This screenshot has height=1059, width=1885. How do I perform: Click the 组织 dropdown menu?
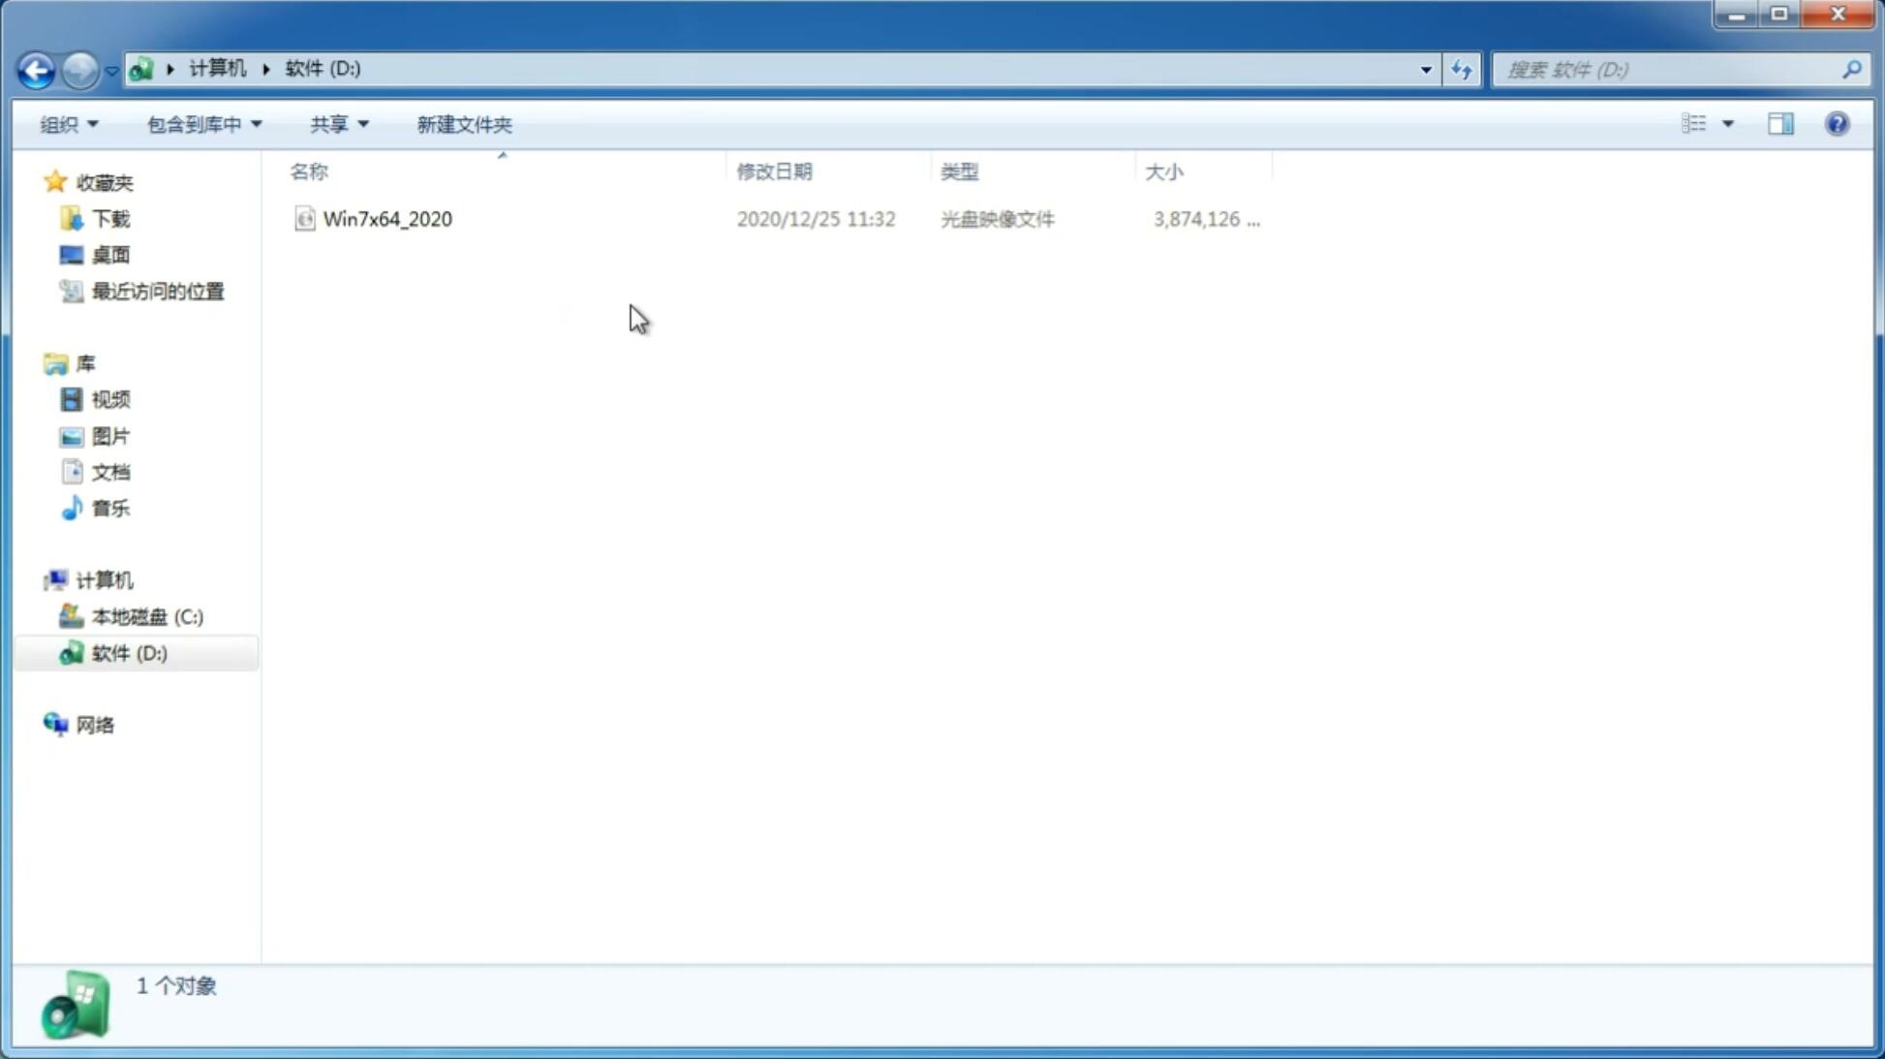[68, 123]
